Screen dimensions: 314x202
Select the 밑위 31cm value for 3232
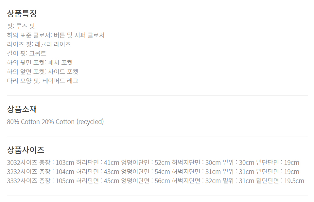pos(247,172)
